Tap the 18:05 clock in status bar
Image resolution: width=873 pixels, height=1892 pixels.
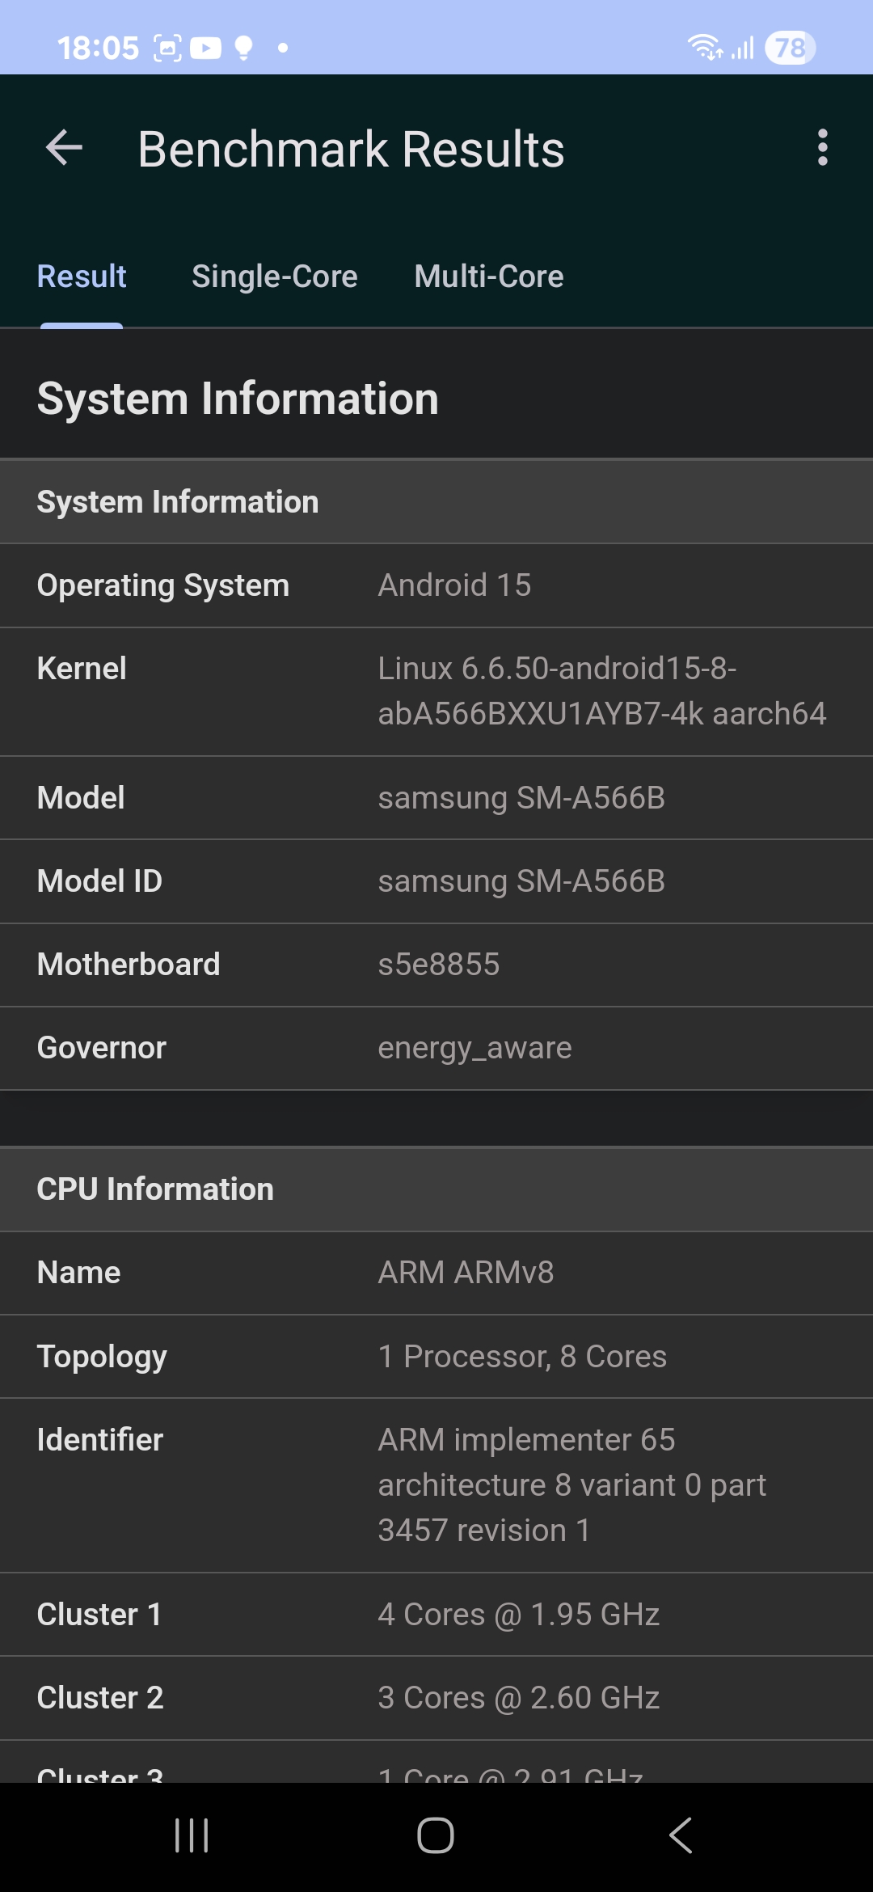(x=98, y=49)
